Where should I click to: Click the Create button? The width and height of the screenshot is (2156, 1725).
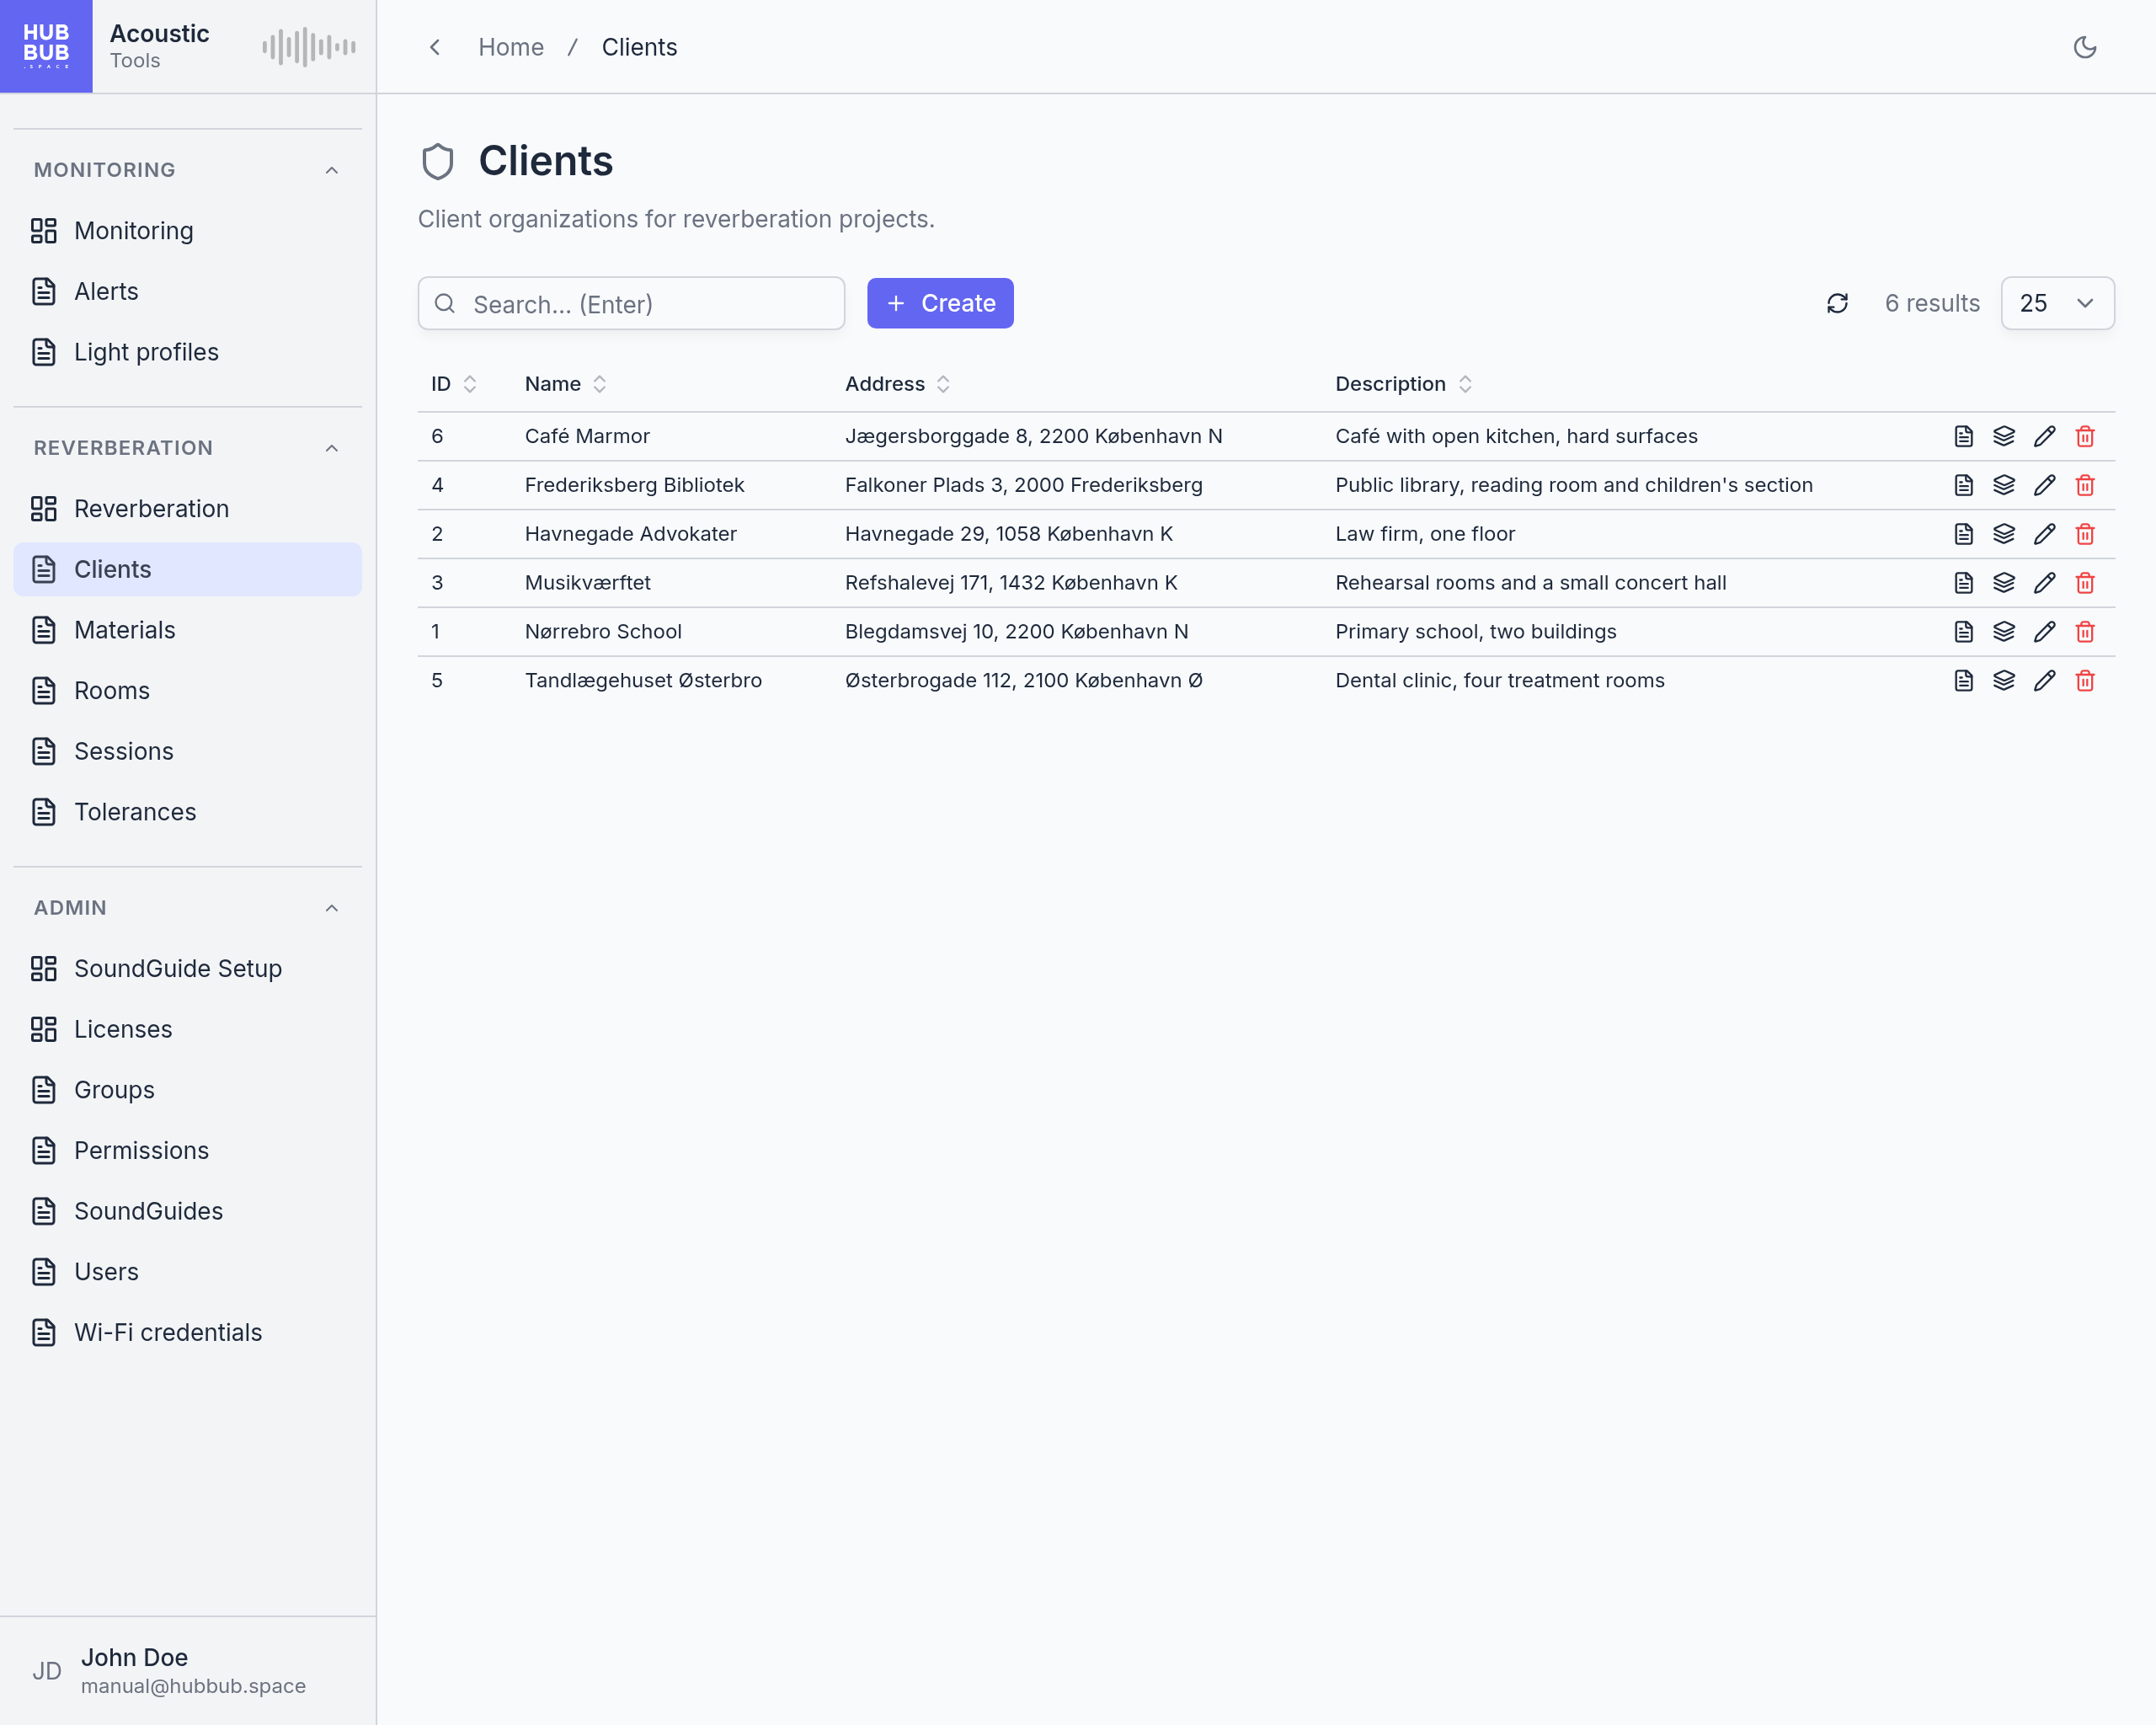click(x=940, y=303)
